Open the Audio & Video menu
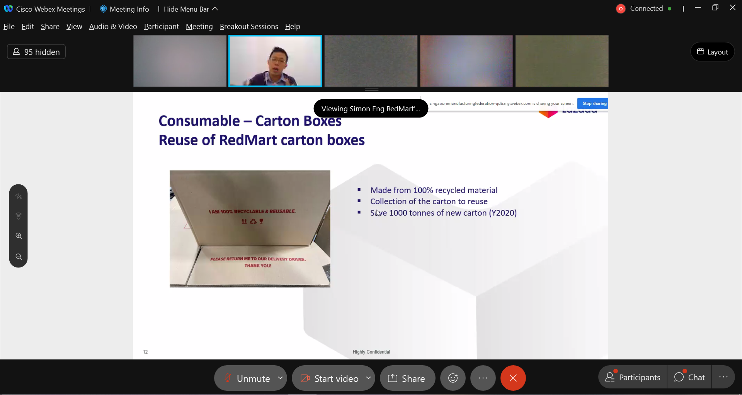Image resolution: width=742 pixels, height=395 pixels. [113, 26]
